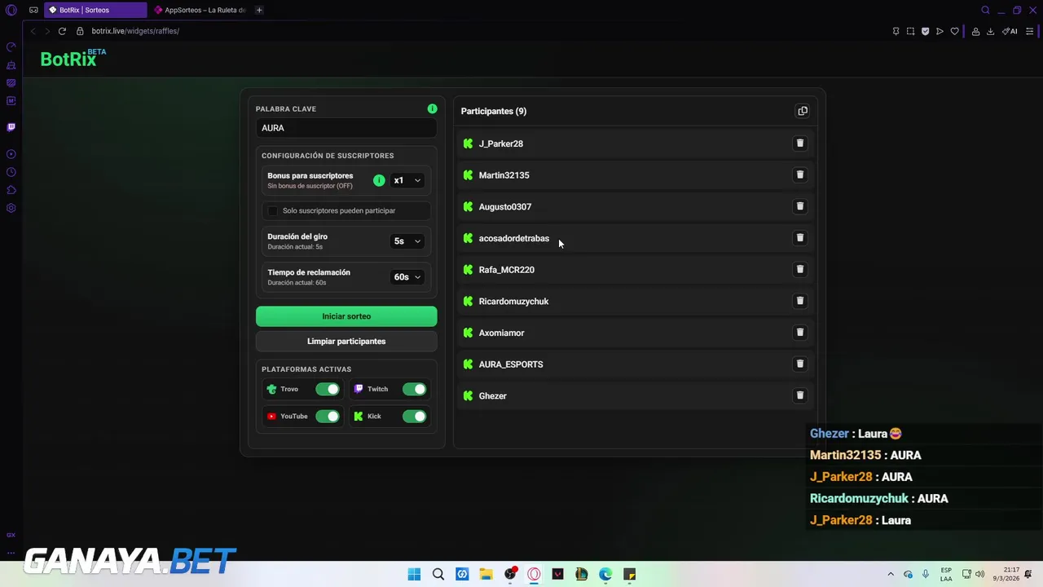Open browser downloads icon
Viewport: 1043px width, 587px height.
990,31
